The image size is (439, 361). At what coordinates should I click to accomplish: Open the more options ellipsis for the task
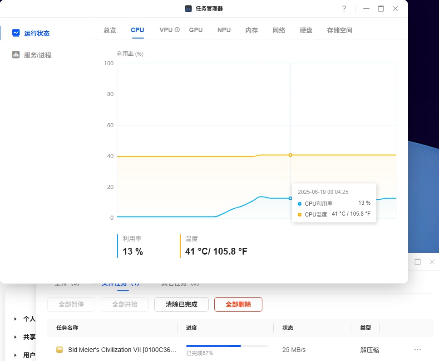418,350
